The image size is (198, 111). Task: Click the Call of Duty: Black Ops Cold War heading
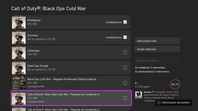tap(49, 9)
